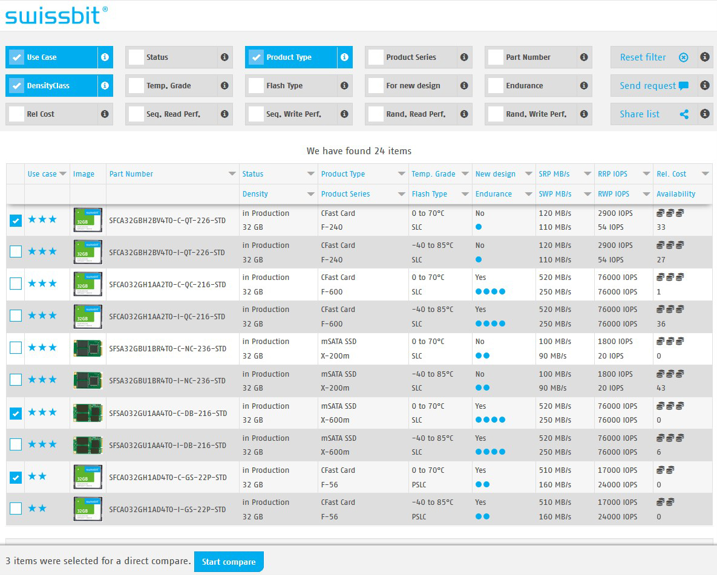The width and height of the screenshot is (717, 575).
Task: Show info for Flash Type filter
Action: point(344,85)
